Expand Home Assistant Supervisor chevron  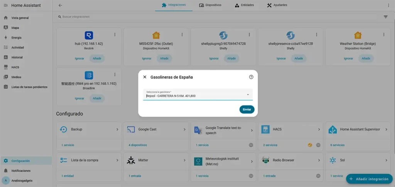point(386,129)
